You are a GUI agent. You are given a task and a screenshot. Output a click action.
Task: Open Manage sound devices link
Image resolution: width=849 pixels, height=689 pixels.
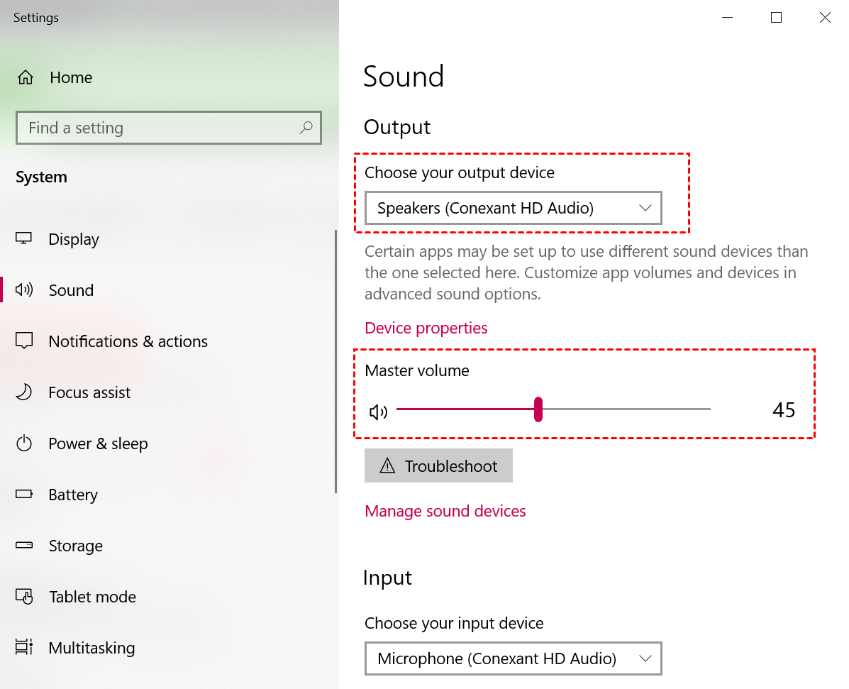(445, 511)
